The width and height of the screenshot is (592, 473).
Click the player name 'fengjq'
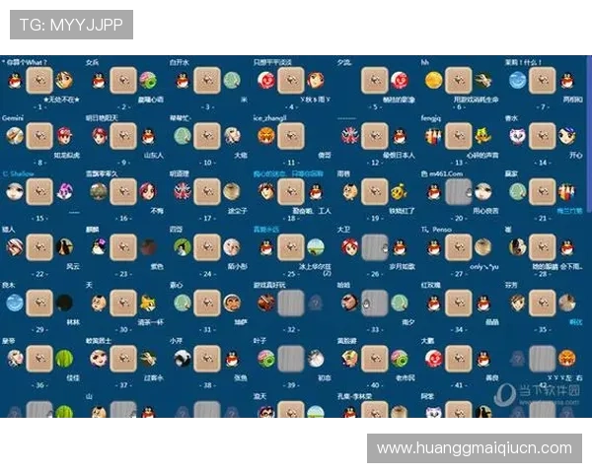[x=431, y=118]
